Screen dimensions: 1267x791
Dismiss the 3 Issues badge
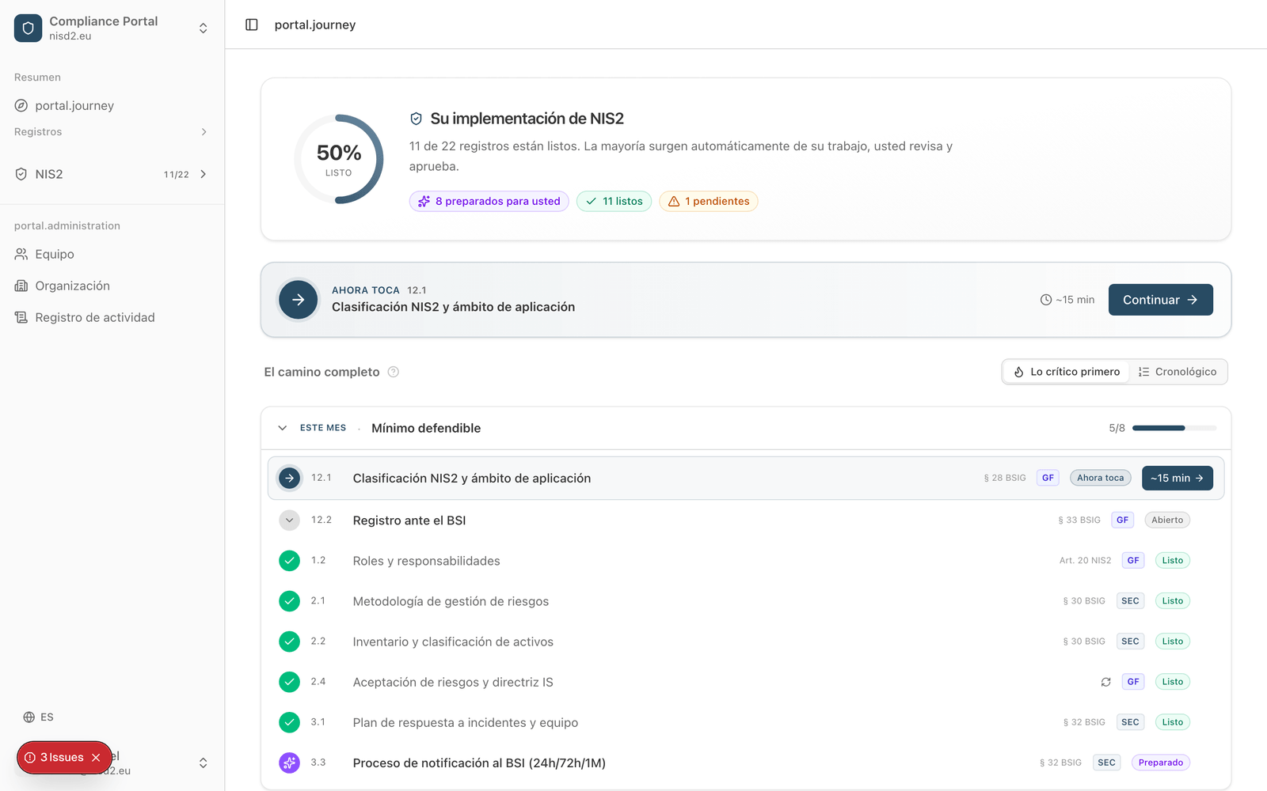point(96,758)
